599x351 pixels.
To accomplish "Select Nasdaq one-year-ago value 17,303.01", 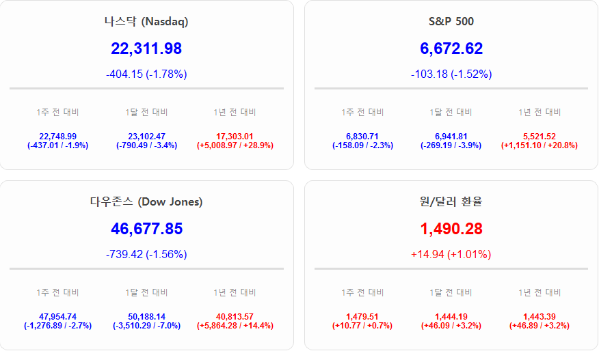I will click(235, 137).
